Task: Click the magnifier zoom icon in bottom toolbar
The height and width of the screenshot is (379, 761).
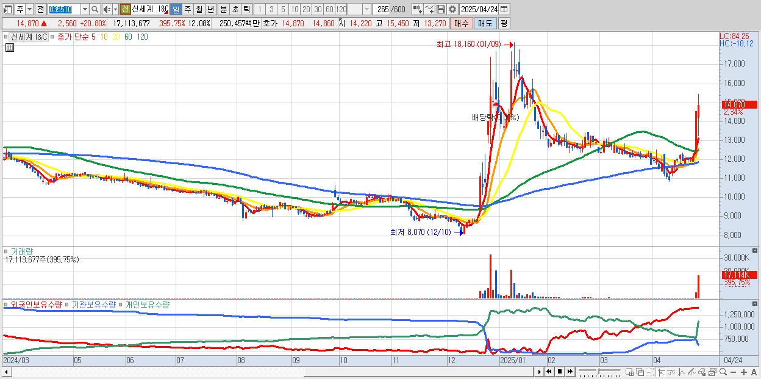Action: pos(723,372)
